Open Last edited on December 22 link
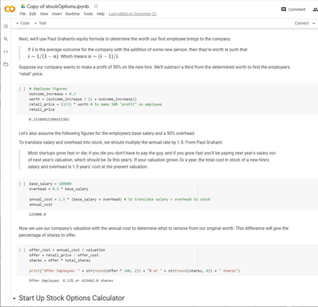The image size is (318, 307). pos(132,14)
